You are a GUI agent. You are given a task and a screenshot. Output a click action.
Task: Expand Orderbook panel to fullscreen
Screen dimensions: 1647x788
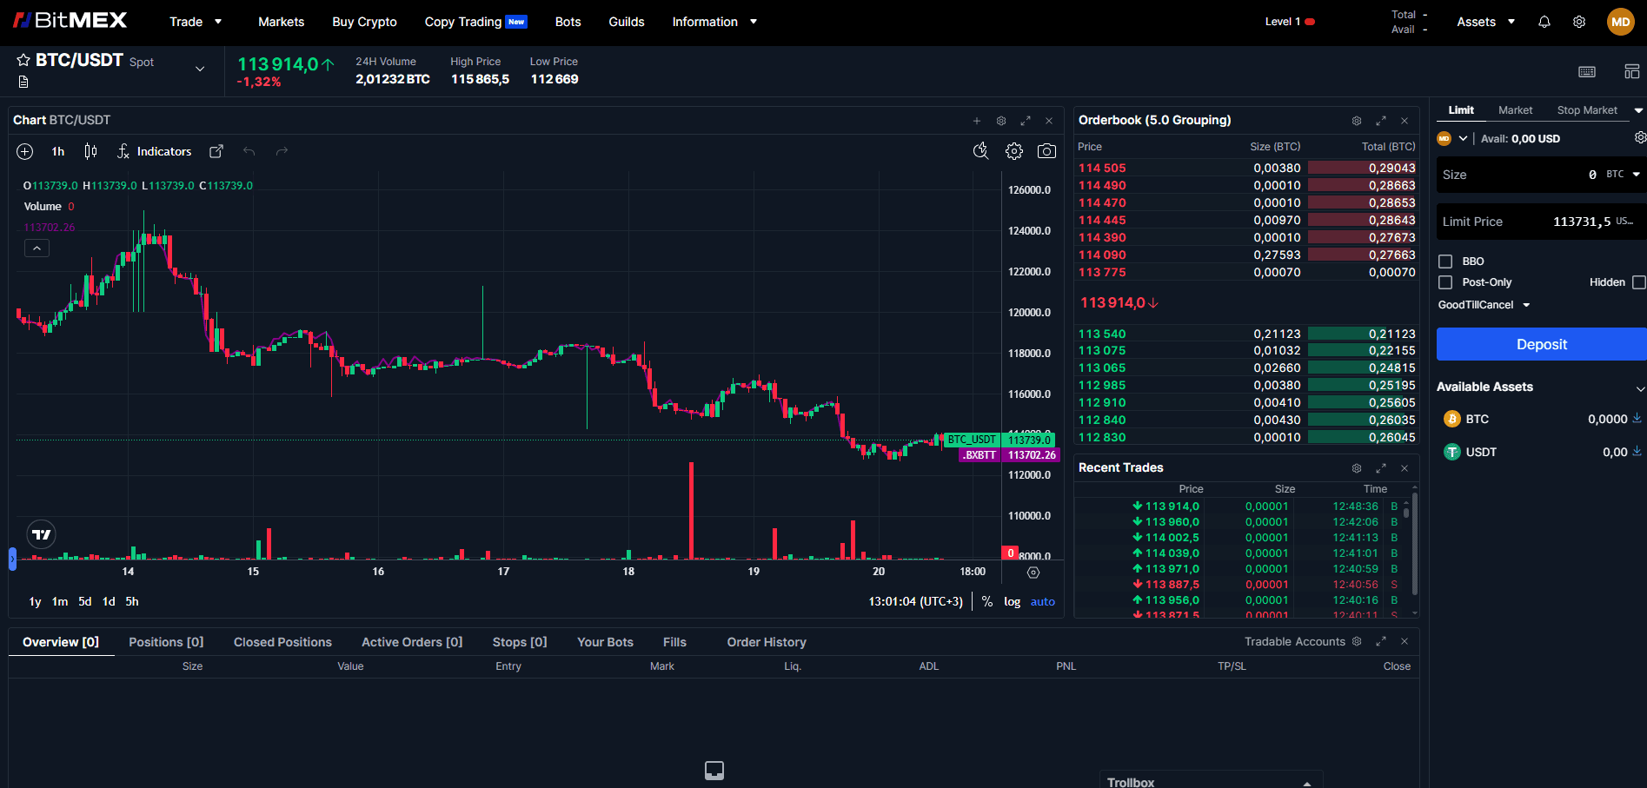[1381, 121]
